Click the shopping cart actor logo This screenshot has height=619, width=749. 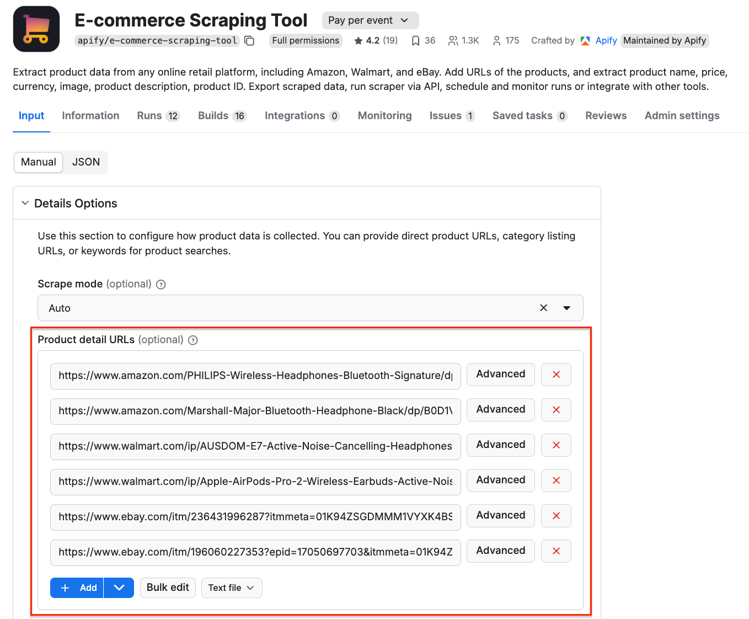click(36, 29)
